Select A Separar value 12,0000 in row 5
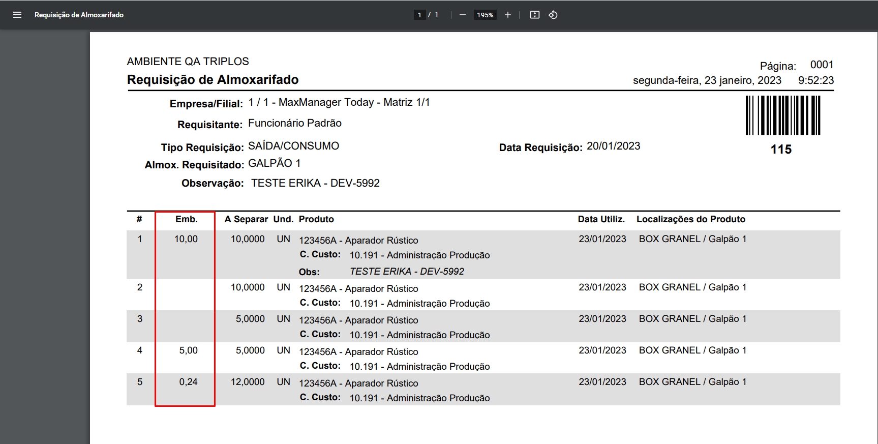This screenshot has height=444, width=878. click(x=248, y=382)
